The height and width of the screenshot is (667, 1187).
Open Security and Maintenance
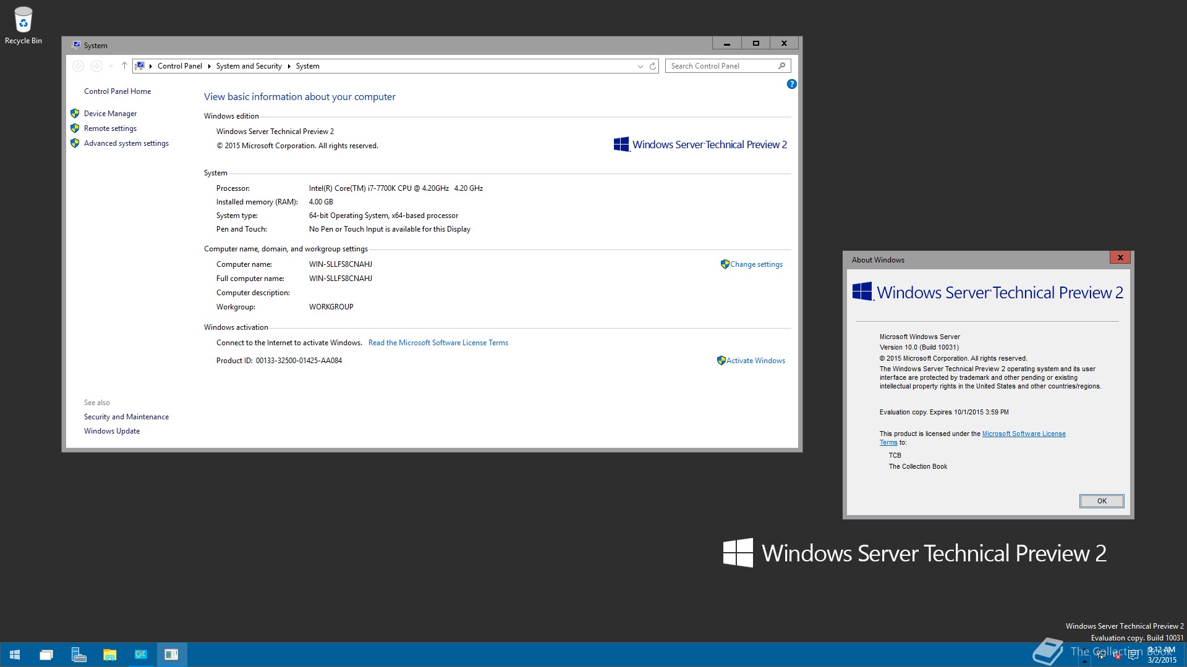pyautogui.click(x=127, y=417)
